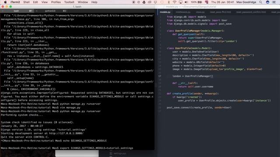This screenshot has width=280, height=157.
Task: Open the volume control icon
Action: (186, 2)
